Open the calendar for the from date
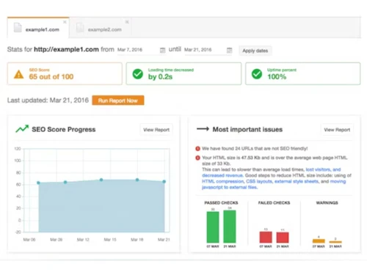 [162, 51]
